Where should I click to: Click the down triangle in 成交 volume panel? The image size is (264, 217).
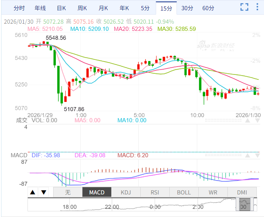click(258, 120)
